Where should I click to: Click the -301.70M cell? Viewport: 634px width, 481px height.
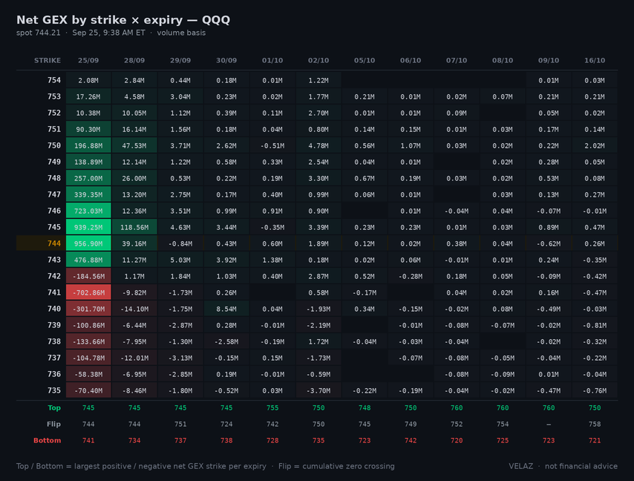[88, 309]
